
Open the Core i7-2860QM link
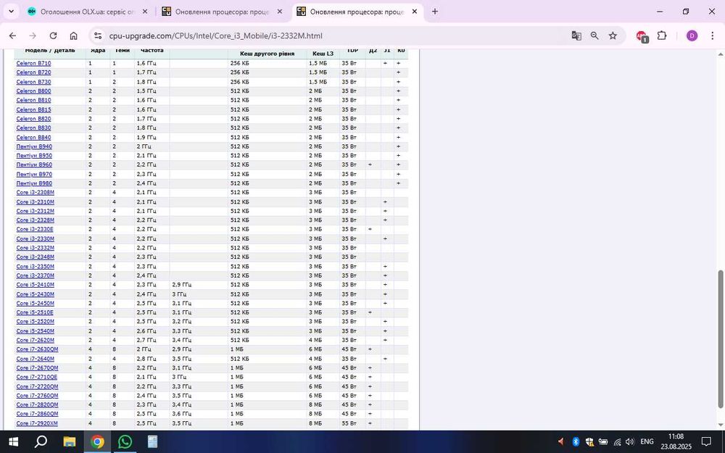(37, 414)
